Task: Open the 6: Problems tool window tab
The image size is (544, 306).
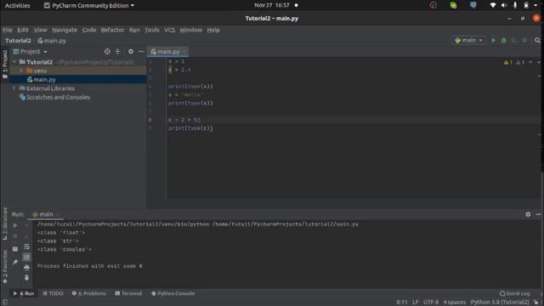Action: (x=88, y=293)
